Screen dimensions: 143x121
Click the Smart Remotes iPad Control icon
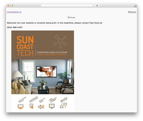pyautogui.click(x=31, y=106)
